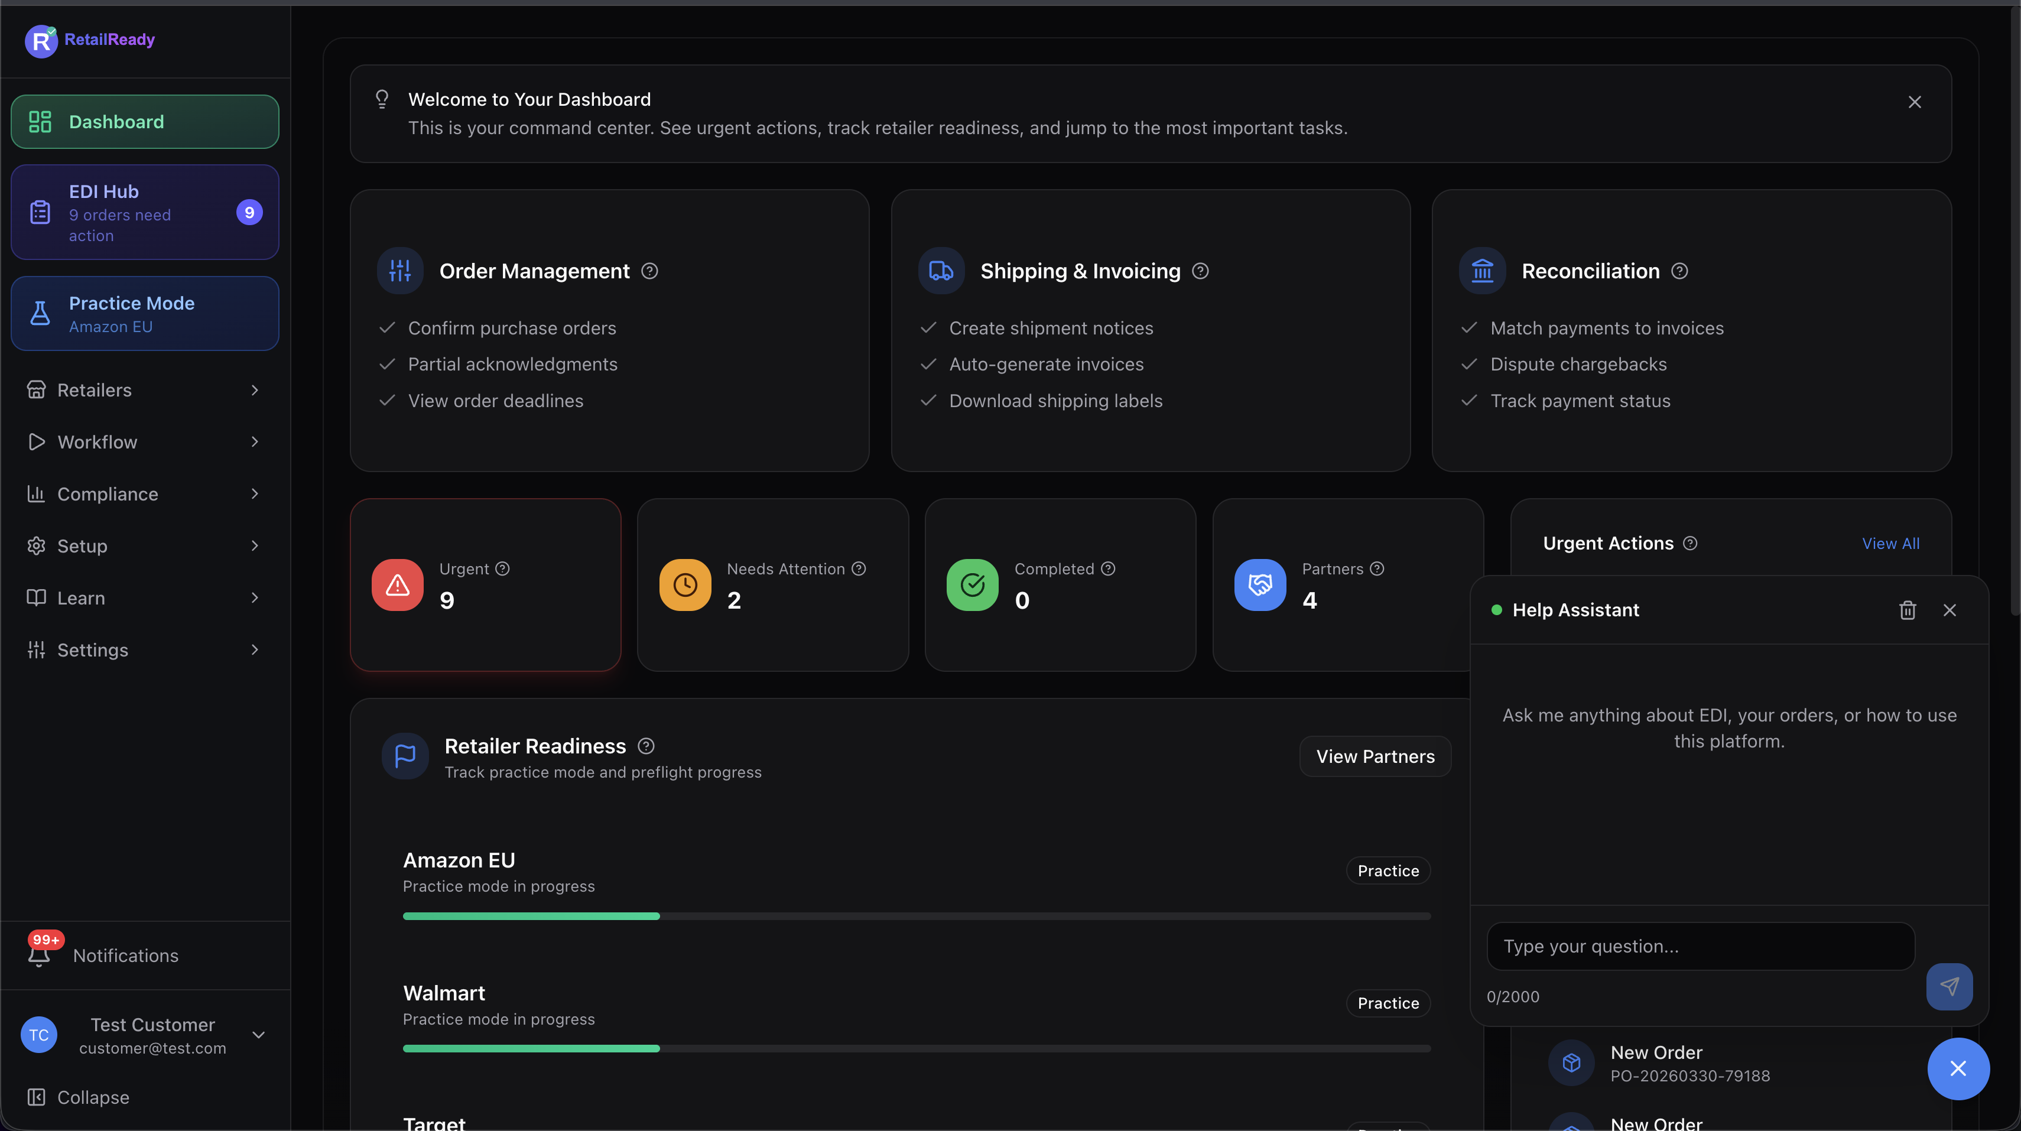2021x1131 pixels.
Task: Click the Urgent alert card icon
Action: (396, 584)
